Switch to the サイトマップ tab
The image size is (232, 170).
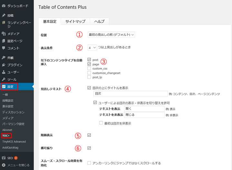pyautogui.click(x=75, y=22)
